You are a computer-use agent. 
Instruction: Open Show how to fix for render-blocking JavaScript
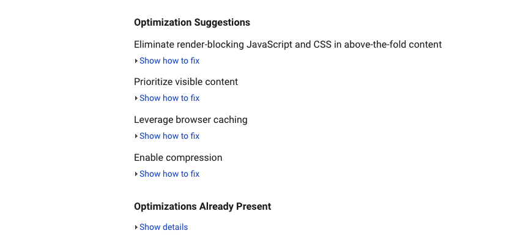tap(169, 61)
